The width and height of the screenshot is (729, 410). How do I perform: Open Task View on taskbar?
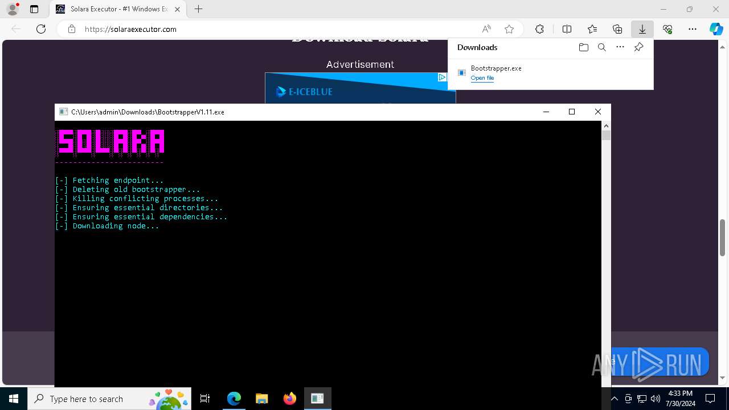pyautogui.click(x=205, y=399)
